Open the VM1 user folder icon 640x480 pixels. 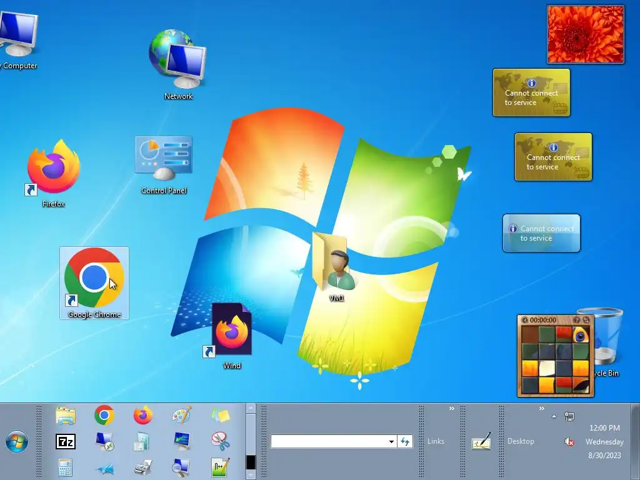tap(335, 267)
